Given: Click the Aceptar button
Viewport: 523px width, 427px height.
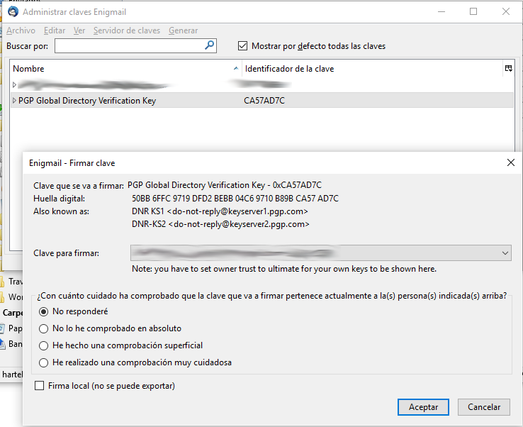Looking at the screenshot, I should pos(423,407).
